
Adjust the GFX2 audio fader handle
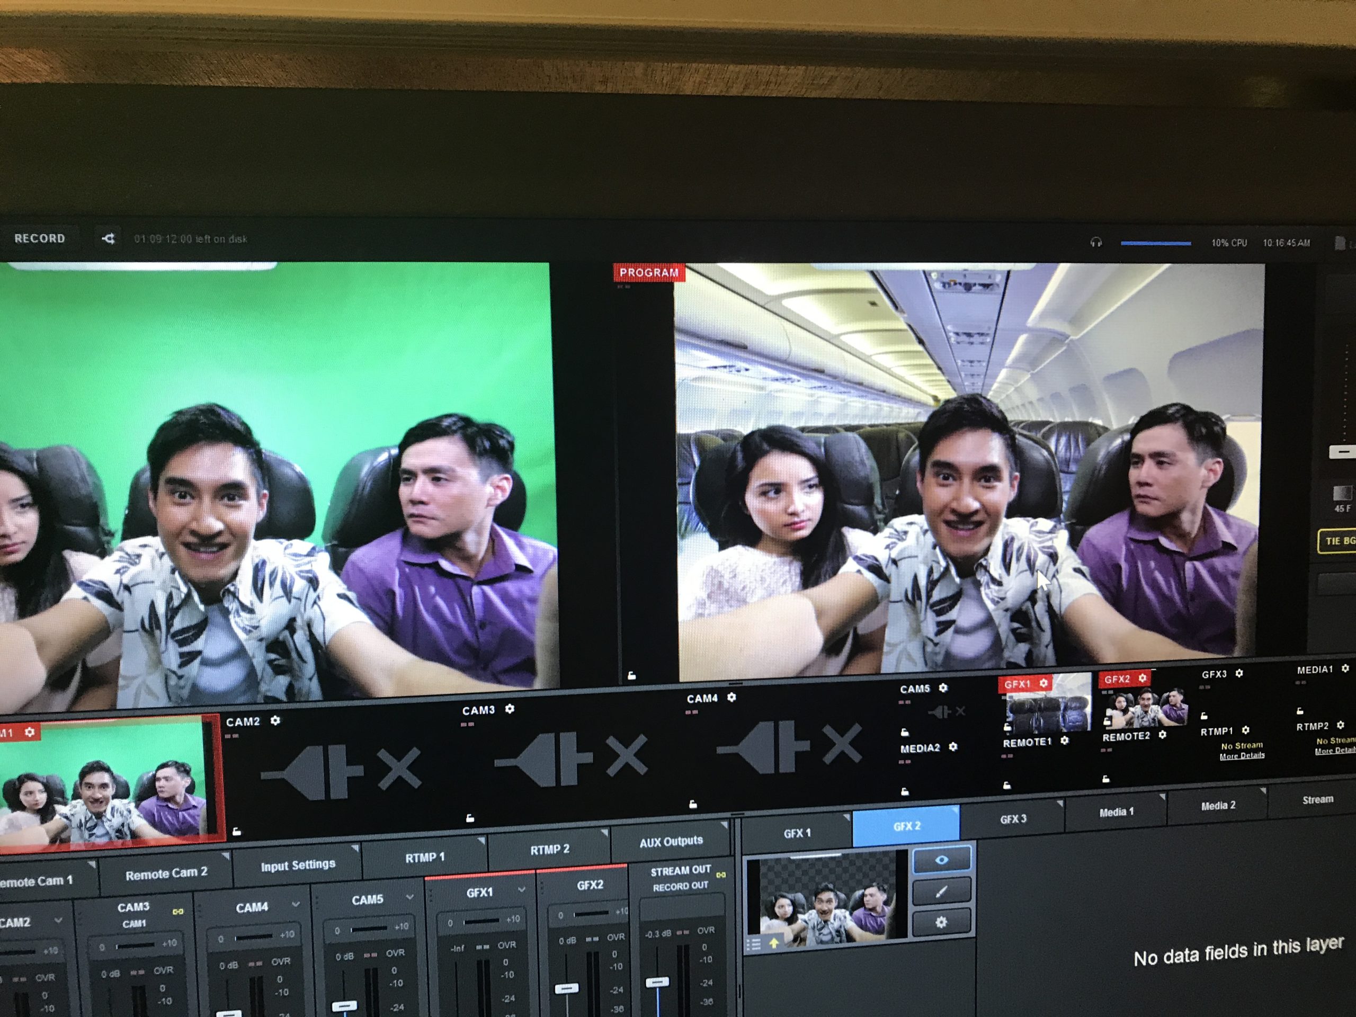coord(566,989)
